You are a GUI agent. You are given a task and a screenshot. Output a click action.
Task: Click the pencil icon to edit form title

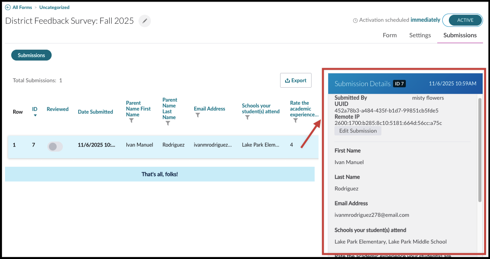(145, 21)
